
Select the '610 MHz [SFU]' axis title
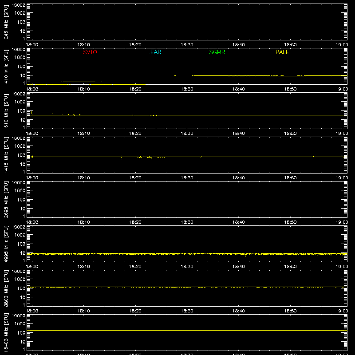[x=6, y=110]
